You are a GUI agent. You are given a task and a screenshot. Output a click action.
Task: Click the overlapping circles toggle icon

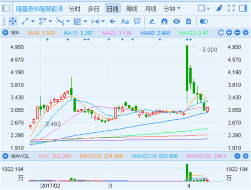(204, 22)
